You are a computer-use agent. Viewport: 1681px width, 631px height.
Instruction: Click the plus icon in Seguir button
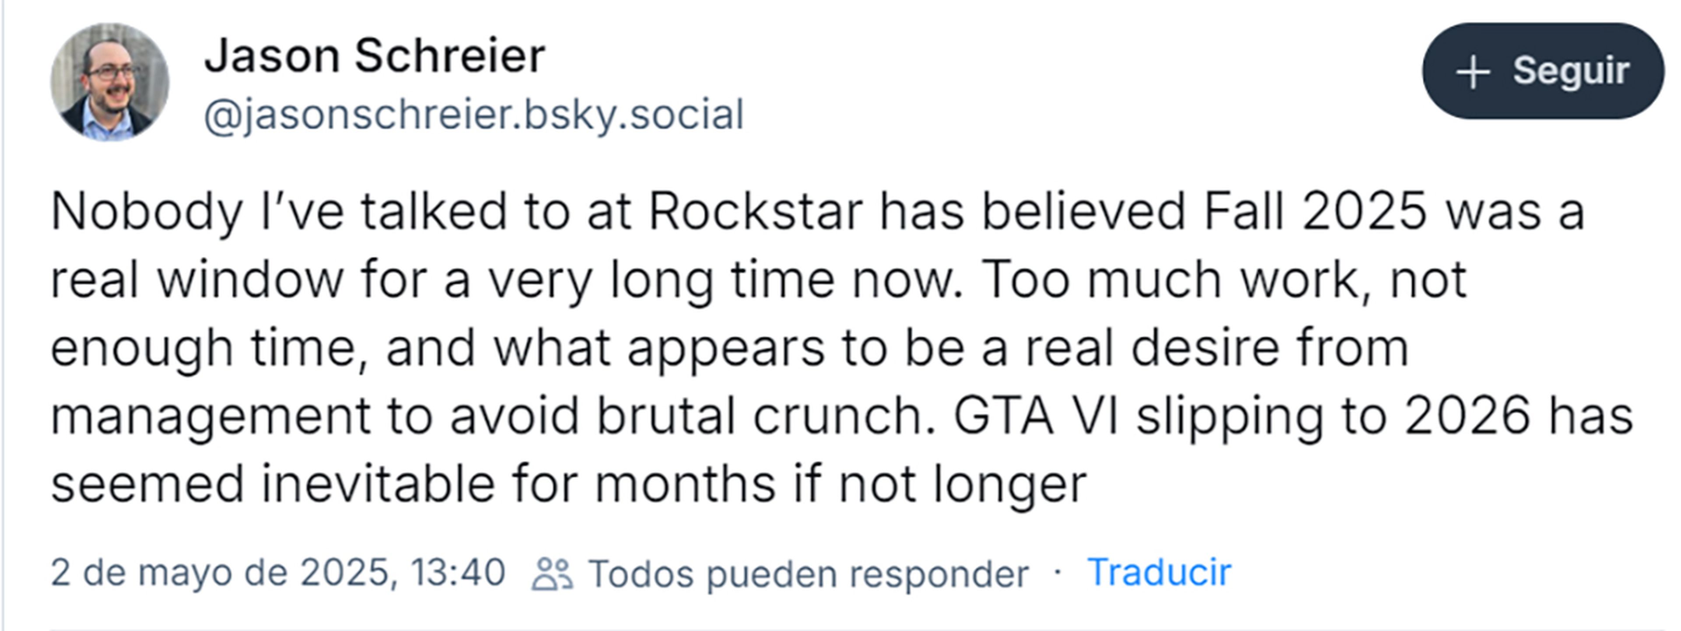point(1474,72)
